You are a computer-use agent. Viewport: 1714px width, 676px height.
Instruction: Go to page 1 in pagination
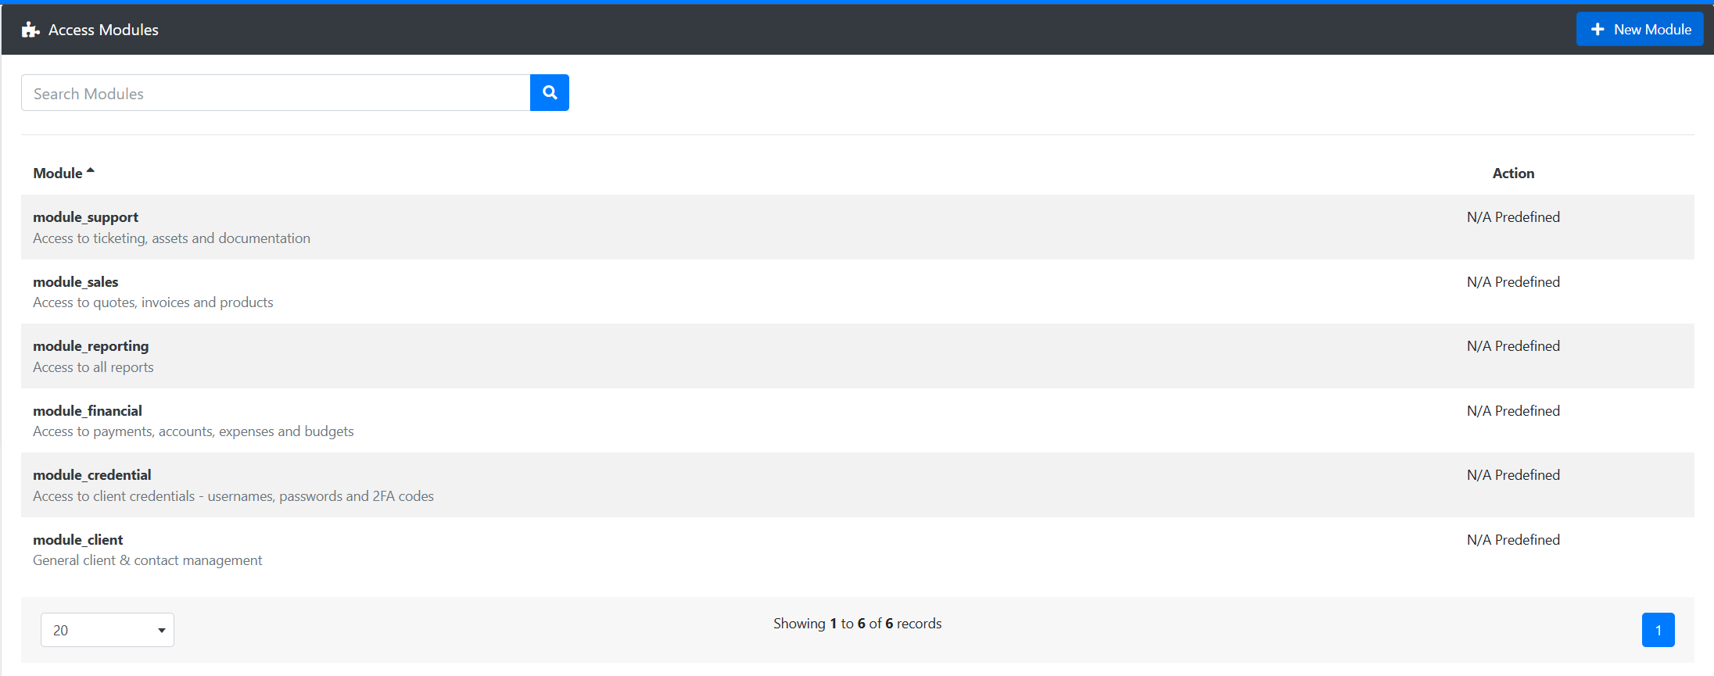[x=1658, y=630]
